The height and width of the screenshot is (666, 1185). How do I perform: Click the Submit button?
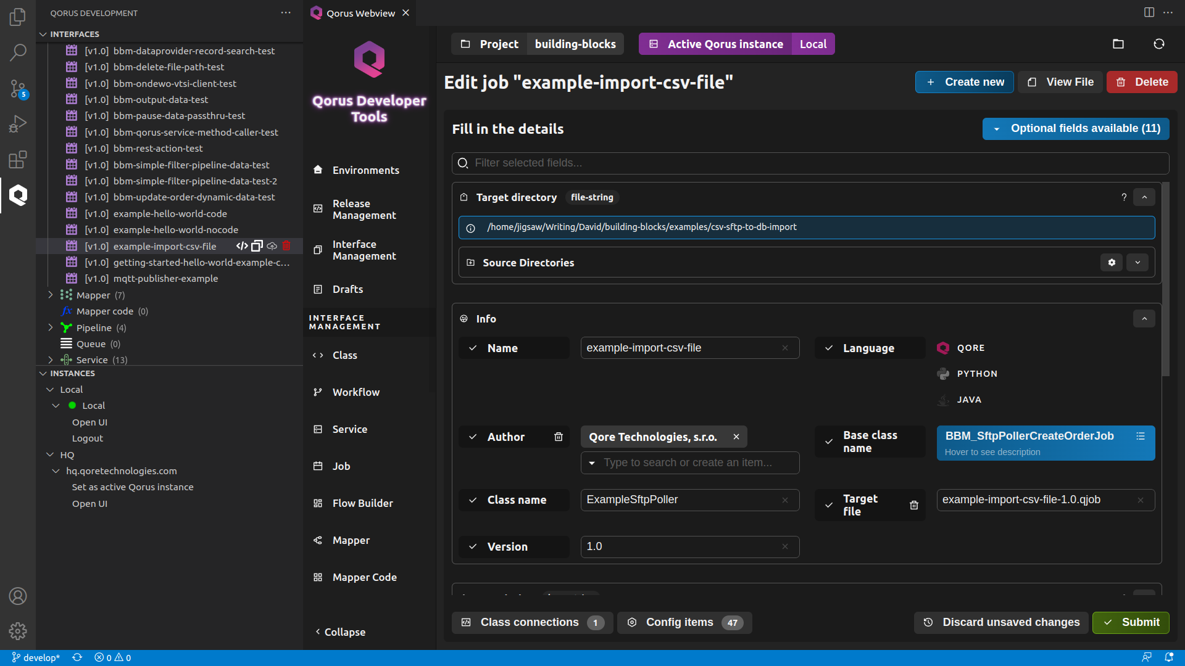(x=1131, y=623)
